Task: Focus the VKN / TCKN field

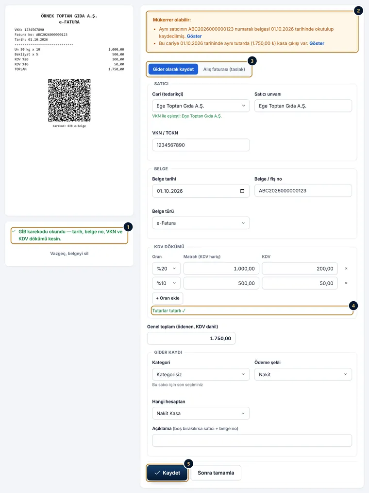Action: pos(201,145)
